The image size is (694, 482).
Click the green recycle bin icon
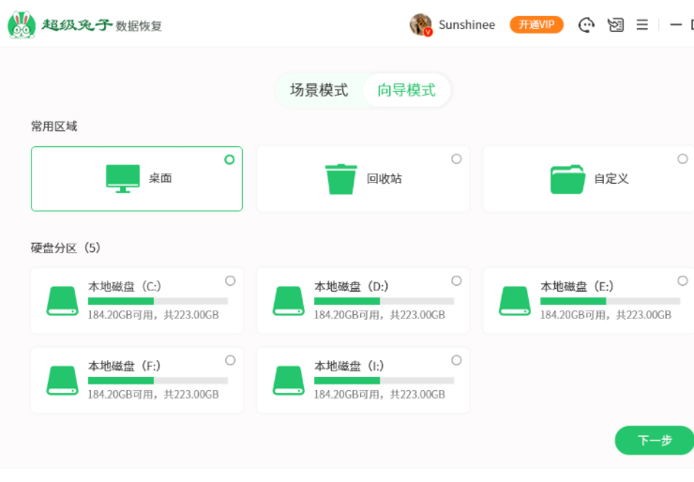pyautogui.click(x=341, y=178)
